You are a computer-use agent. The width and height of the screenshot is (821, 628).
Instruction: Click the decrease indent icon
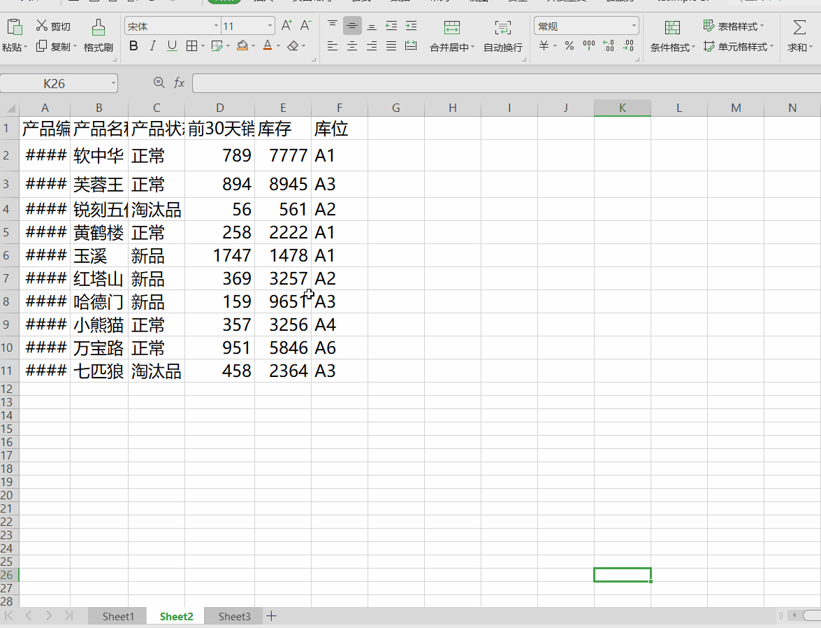[x=391, y=26]
